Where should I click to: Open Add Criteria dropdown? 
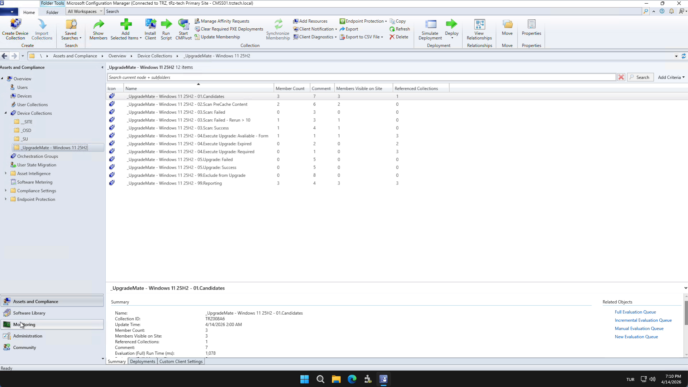pyautogui.click(x=671, y=77)
